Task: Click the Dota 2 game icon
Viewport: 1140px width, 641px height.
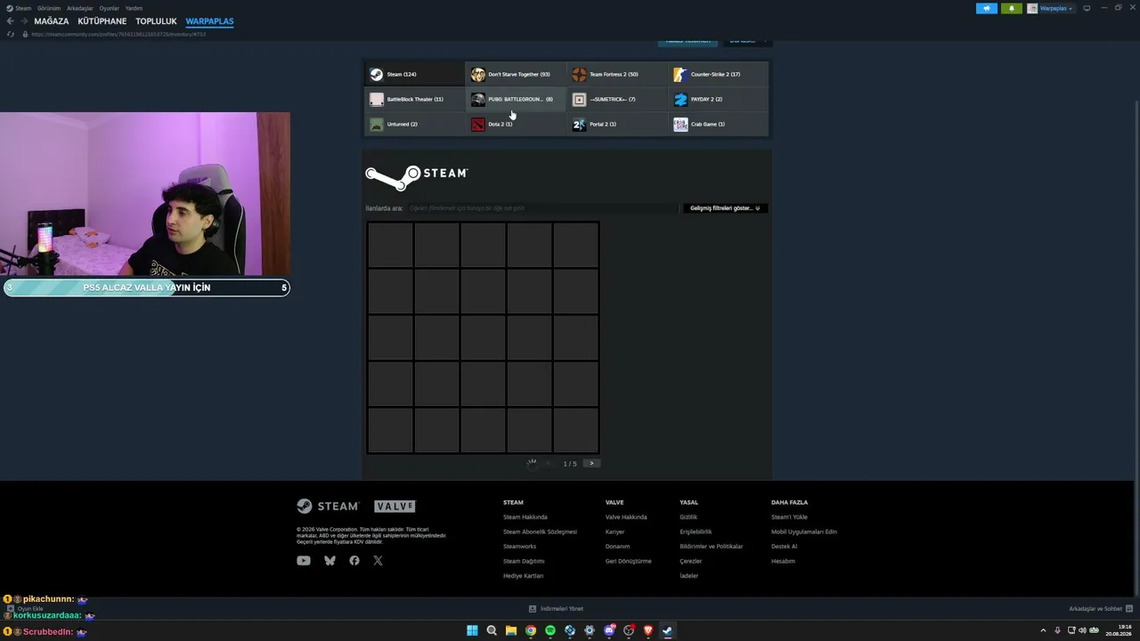Action: (478, 124)
